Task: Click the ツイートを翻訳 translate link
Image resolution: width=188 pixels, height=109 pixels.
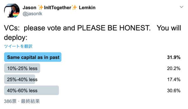Action: click(18, 46)
